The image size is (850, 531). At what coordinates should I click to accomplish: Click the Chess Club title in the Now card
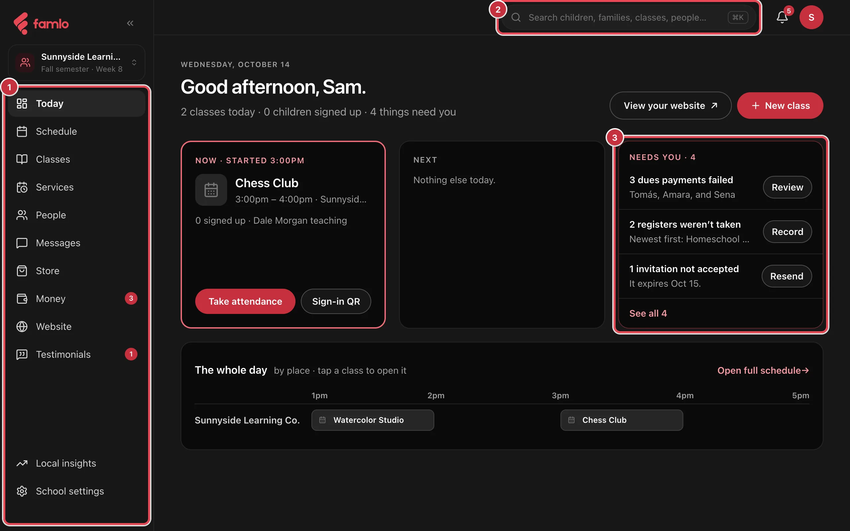tap(267, 183)
